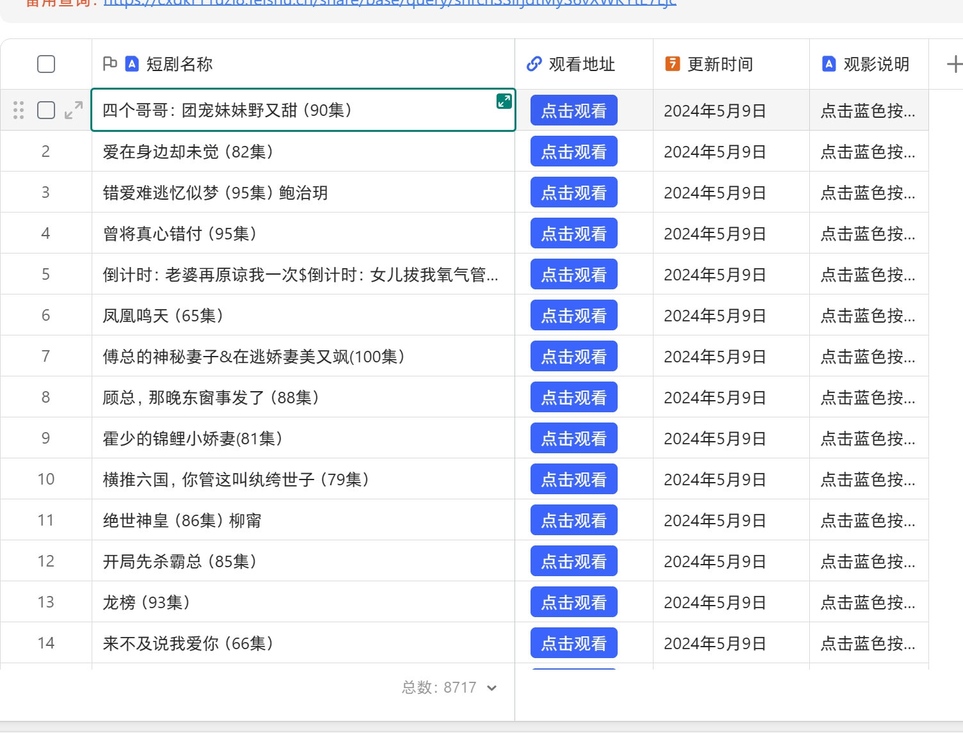Click the flag icon beside 短剧名称
963x733 pixels.
[x=110, y=63]
